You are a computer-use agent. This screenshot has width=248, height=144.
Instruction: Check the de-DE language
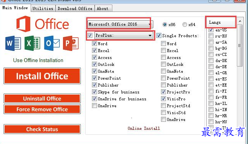(211, 67)
